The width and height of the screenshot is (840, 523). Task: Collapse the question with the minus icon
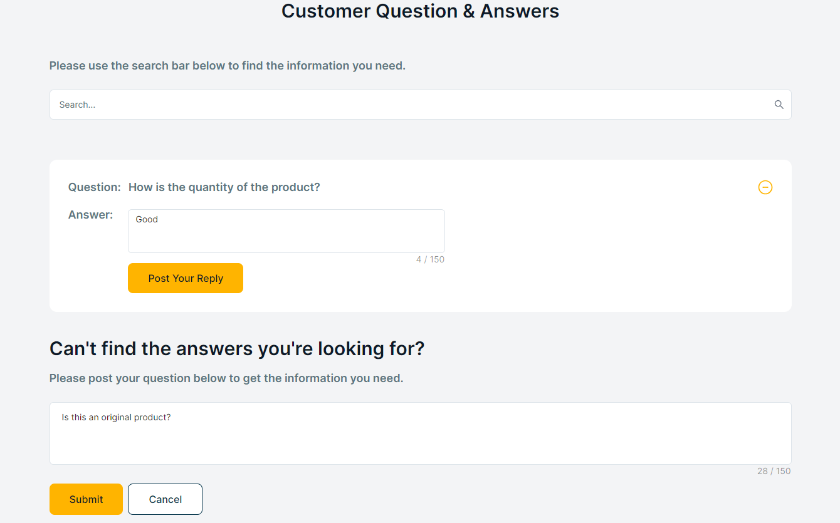(765, 187)
